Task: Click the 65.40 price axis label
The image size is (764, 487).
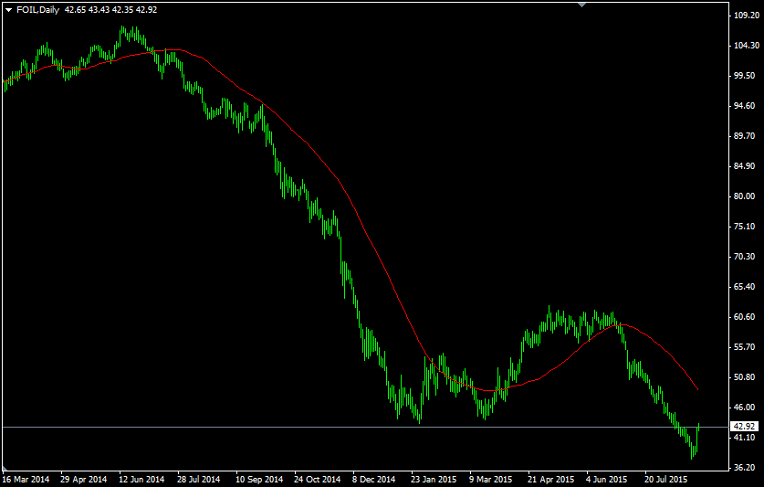Action: pos(747,287)
